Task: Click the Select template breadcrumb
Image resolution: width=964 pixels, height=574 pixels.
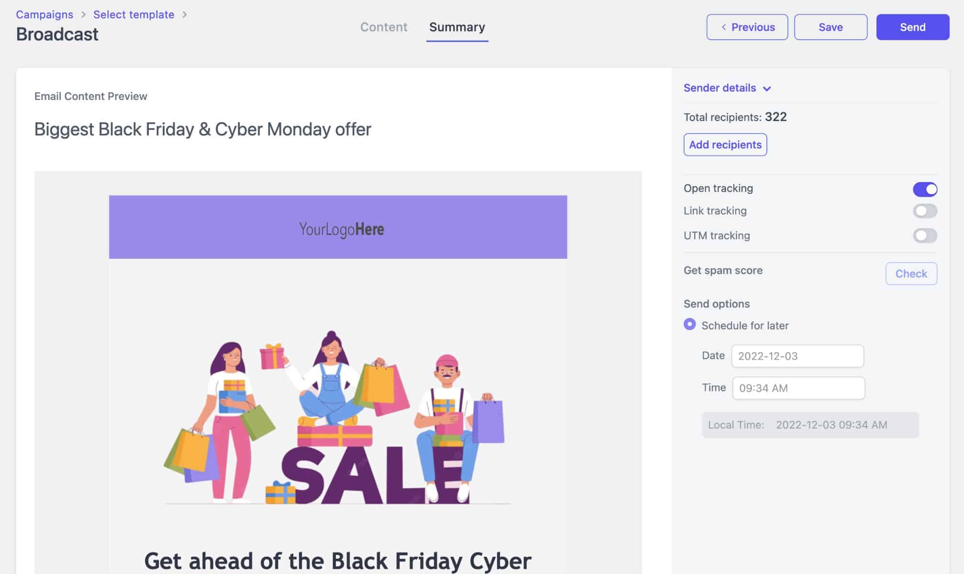Action: [x=134, y=14]
